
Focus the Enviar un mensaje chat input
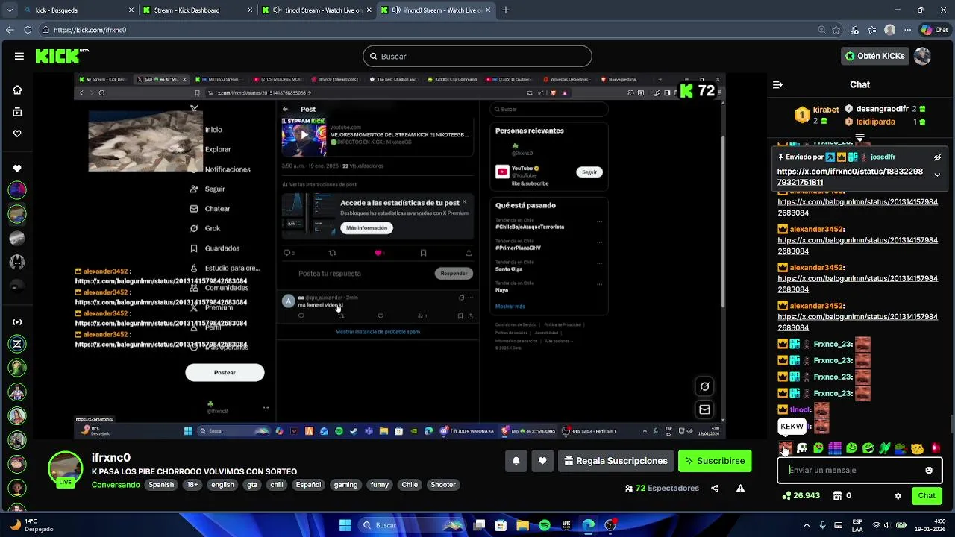point(859,470)
